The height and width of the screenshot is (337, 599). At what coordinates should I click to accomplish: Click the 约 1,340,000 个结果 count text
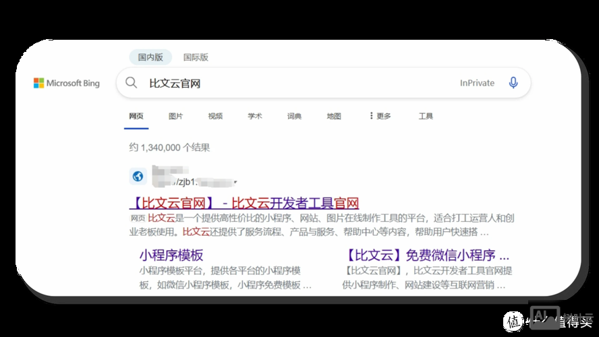coord(169,148)
